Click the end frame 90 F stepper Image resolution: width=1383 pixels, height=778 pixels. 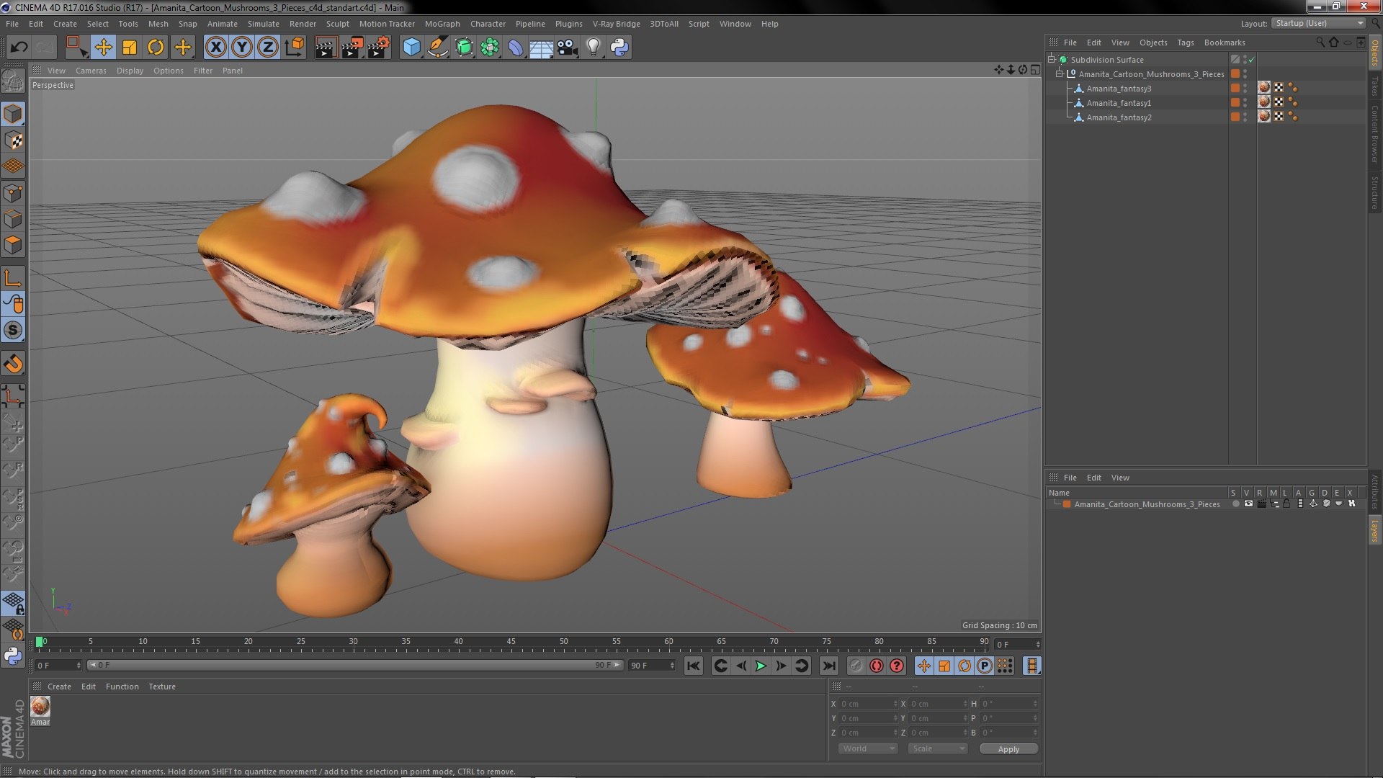point(672,666)
